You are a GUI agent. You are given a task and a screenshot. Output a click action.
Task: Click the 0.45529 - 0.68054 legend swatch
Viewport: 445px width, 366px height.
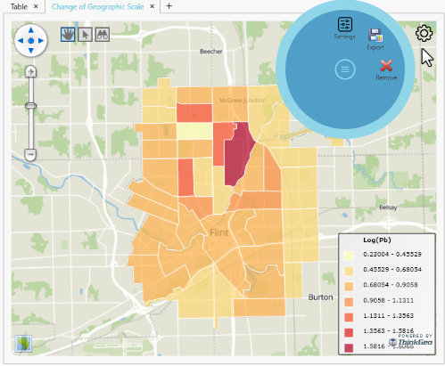[x=349, y=271]
